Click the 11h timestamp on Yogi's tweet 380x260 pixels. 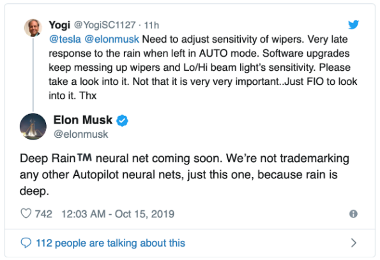(x=151, y=25)
